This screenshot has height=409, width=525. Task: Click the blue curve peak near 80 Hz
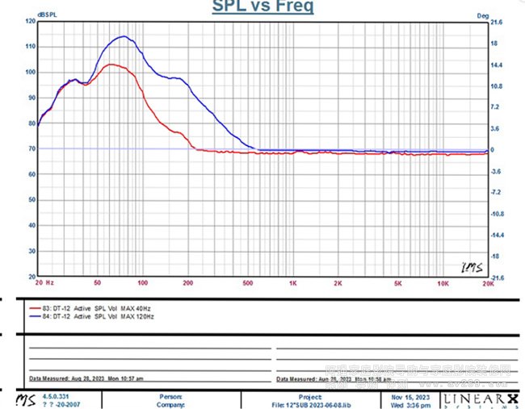point(123,36)
